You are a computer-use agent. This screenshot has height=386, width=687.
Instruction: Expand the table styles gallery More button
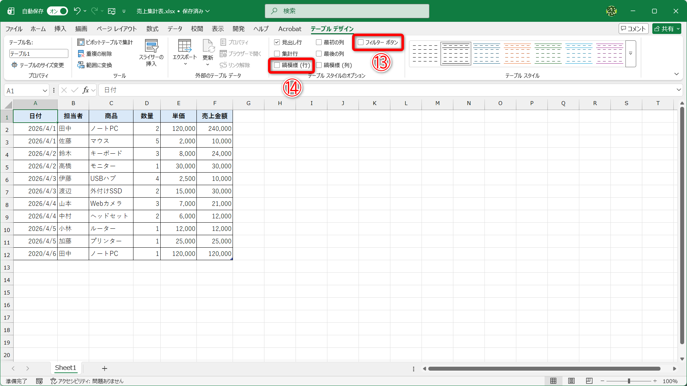pyautogui.click(x=631, y=54)
